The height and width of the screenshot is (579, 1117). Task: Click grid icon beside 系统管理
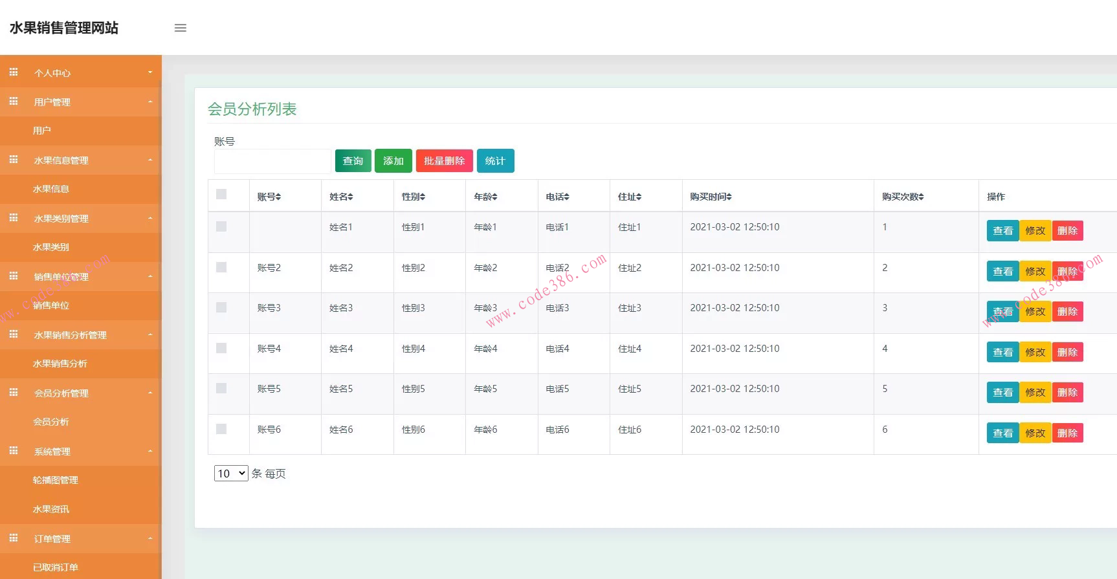pos(14,451)
